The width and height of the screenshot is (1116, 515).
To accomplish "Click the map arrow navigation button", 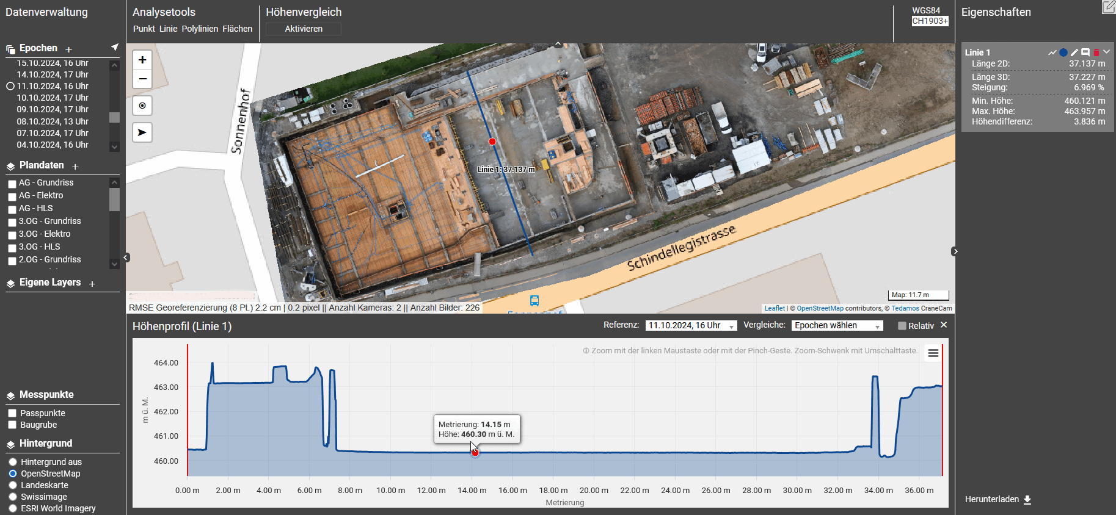I will (x=142, y=132).
